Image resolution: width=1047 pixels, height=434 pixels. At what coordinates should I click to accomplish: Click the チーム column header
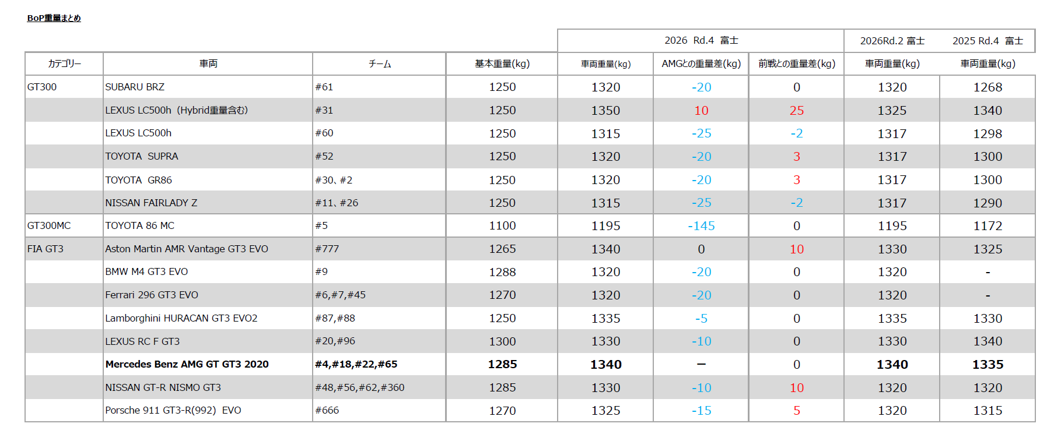pos(379,63)
